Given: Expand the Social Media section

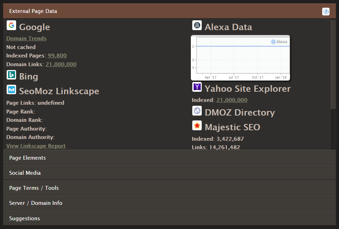Looking at the screenshot, I should point(169,173).
